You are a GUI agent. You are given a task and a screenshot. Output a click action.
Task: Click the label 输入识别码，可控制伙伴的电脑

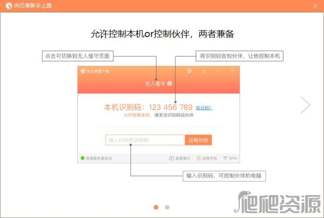tap(224, 176)
